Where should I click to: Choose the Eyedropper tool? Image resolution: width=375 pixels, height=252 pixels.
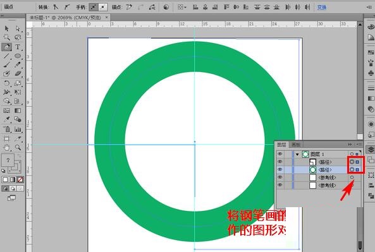[7, 119]
